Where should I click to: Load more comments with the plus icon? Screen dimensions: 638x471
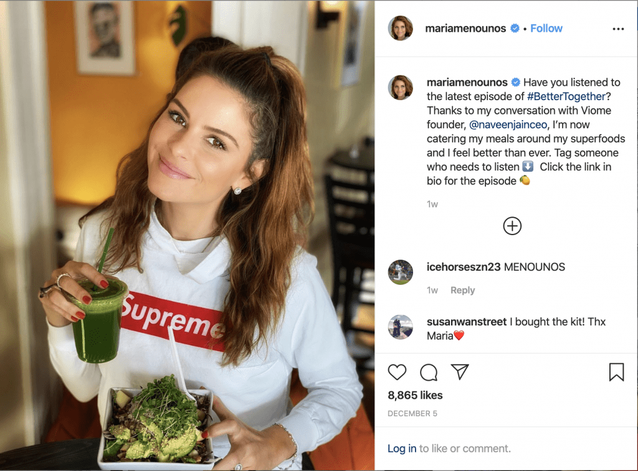[x=512, y=226]
